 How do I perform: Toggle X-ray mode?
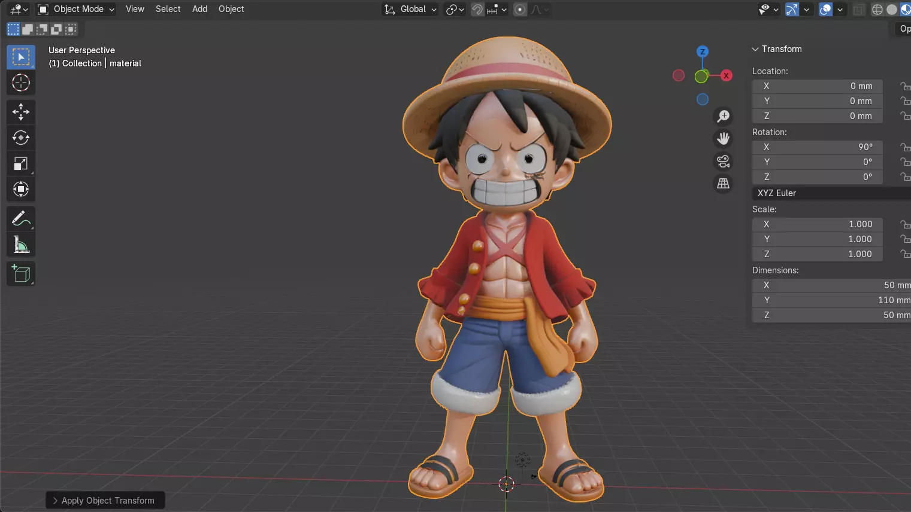859,9
